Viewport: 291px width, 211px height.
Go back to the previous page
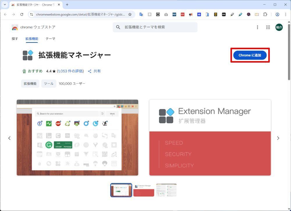(x=5, y=15)
